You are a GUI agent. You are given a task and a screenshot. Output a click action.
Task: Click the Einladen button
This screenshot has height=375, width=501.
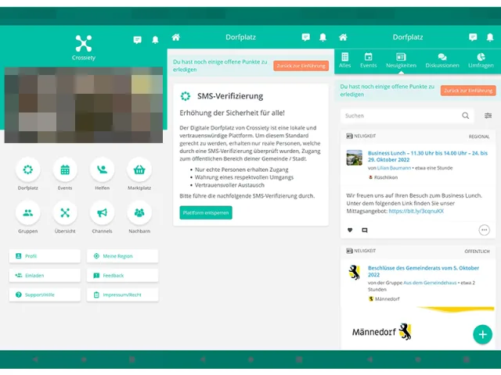coord(45,276)
